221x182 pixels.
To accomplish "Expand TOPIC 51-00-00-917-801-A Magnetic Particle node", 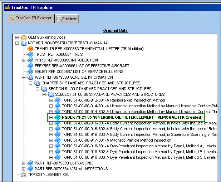I will tap(51, 141).
